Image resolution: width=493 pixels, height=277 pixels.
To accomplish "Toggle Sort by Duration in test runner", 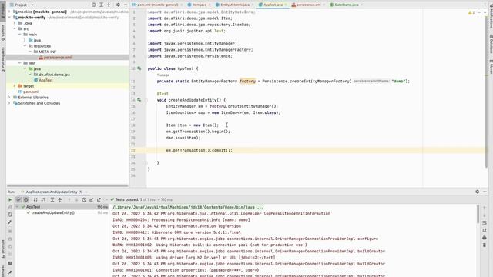I will pos(43,200).
